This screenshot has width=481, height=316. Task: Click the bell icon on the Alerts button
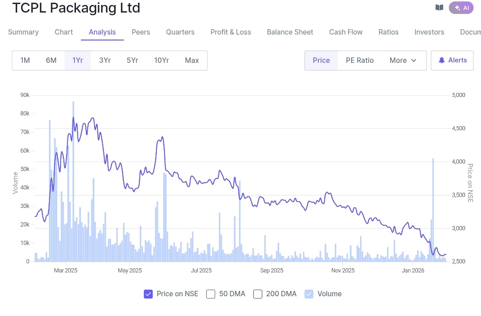click(442, 60)
